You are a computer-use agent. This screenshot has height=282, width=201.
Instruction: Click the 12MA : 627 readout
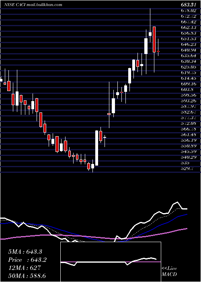coord(25,268)
